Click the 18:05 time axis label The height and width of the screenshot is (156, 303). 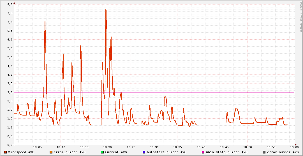[37, 147]
